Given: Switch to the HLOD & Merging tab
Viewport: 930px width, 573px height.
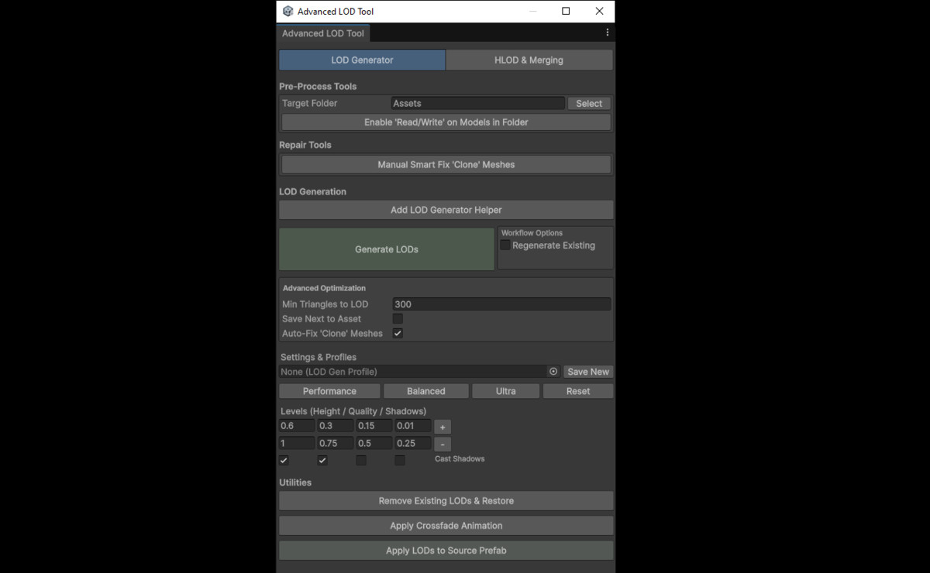Looking at the screenshot, I should (529, 60).
